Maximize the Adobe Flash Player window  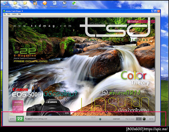point(156,11)
